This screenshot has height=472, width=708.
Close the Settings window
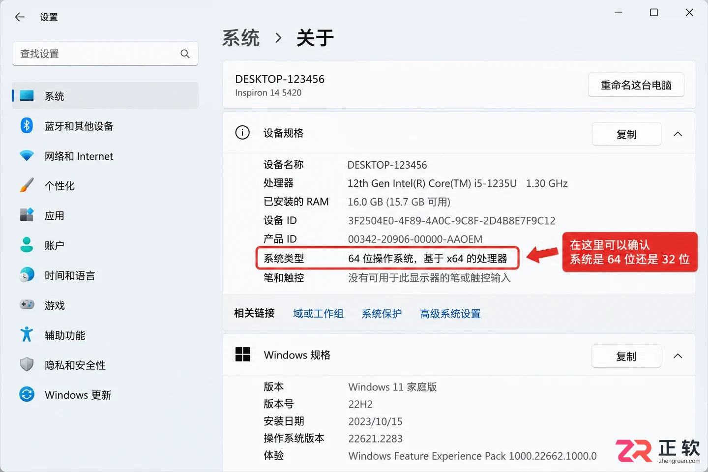coord(689,12)
